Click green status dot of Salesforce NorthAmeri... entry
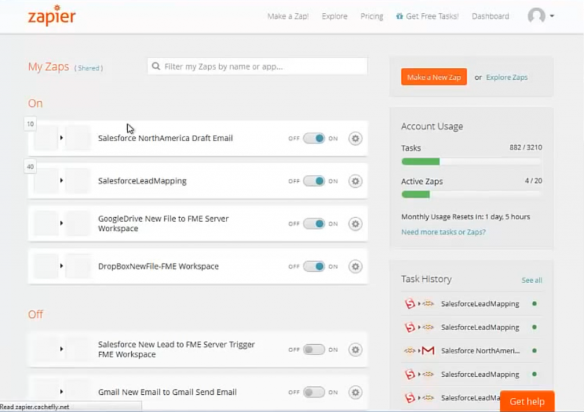This screenshot has width=584, height=412. (534, 350)
